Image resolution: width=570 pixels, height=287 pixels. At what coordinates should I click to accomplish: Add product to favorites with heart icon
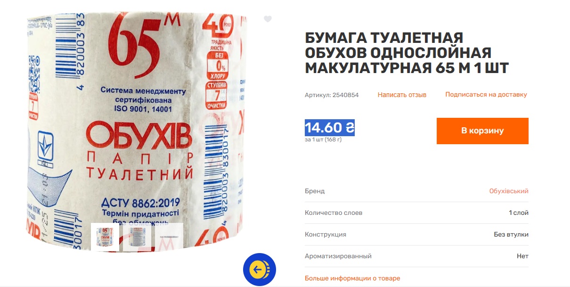[268, 19]
